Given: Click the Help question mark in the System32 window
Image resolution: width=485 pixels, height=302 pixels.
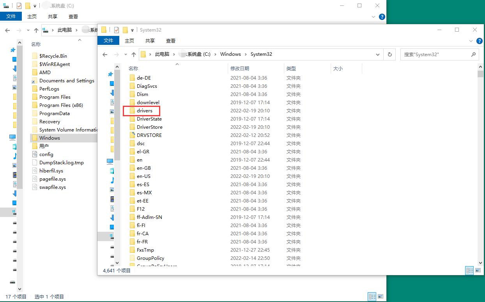Looking at the screenshot, I should tap(480, 41).
